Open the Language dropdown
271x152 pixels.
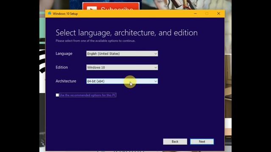[x=122, y=54]
